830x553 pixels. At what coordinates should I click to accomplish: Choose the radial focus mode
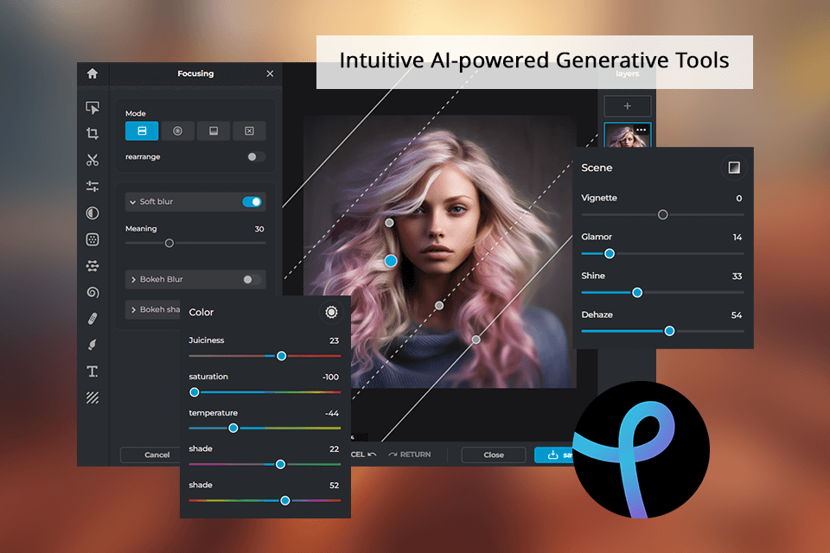click(177, 130)
